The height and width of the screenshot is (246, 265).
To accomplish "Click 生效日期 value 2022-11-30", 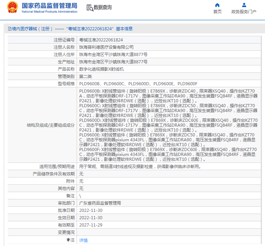I will pyautogui.click(x=91, y=217).
